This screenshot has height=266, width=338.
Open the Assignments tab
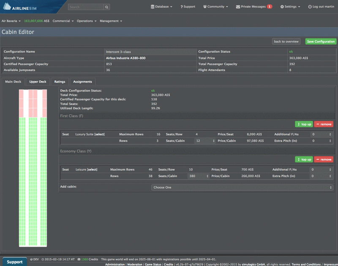tap(82, 81)
